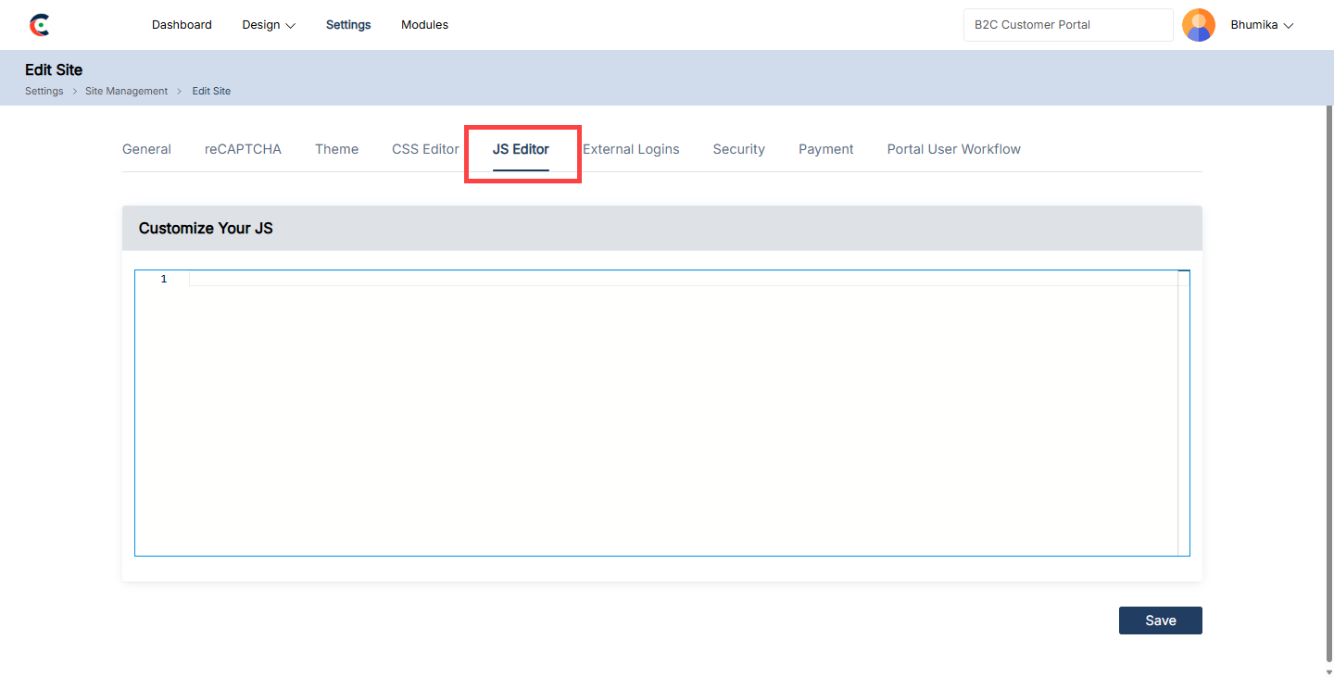This screenshot has height=677, width=1334.
Task: Switch to Portal User Workflow tab
Action: (953, 149)
